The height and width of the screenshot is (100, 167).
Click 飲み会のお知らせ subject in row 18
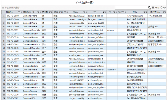[134, 77]
